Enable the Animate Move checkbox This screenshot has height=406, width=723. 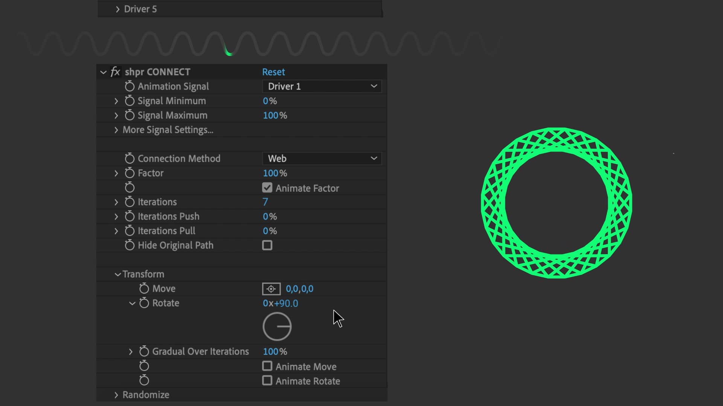point(267,366)
